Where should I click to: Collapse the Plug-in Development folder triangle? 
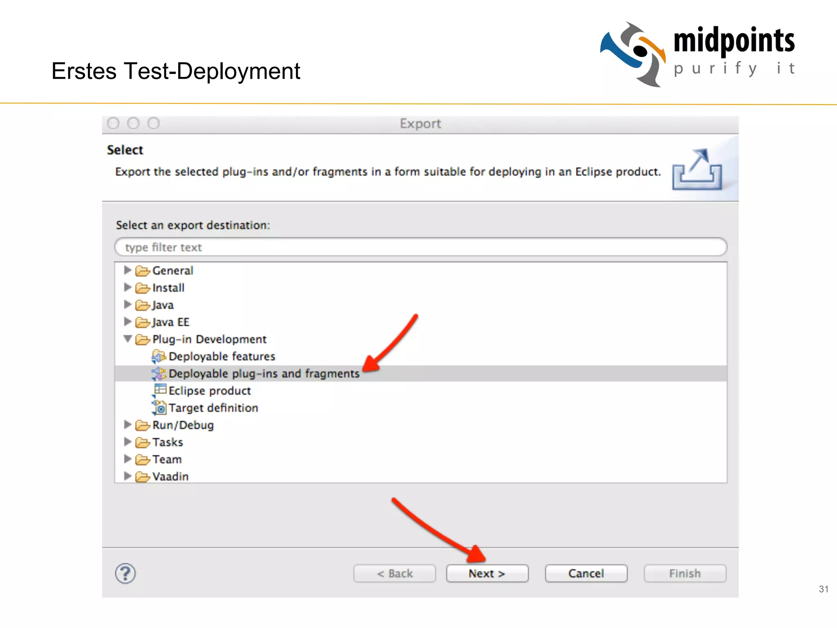(x=128, y=339)
